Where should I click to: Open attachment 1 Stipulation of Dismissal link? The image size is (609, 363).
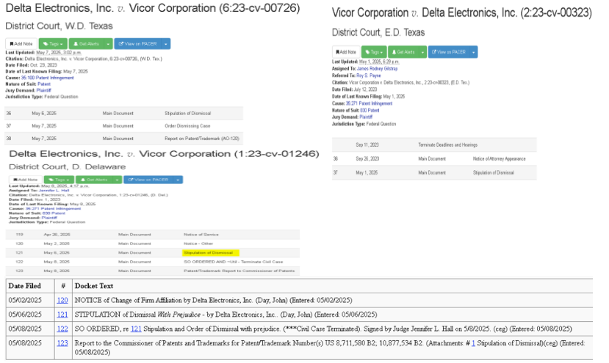point(473,343)
